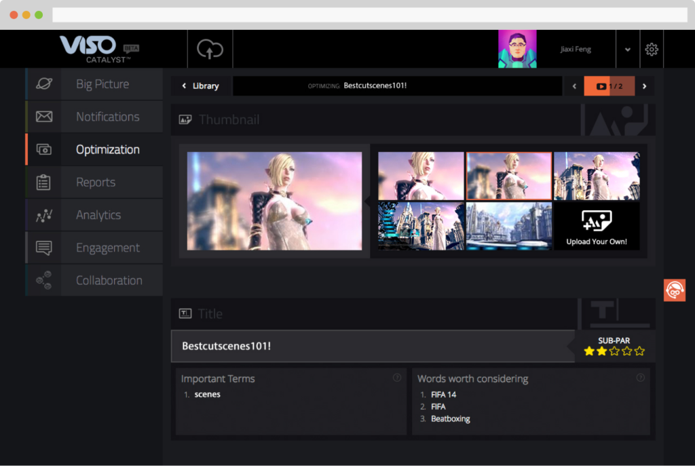Click the Analytics graph icon
Screen dimensions: 695x466
(44, 215)
